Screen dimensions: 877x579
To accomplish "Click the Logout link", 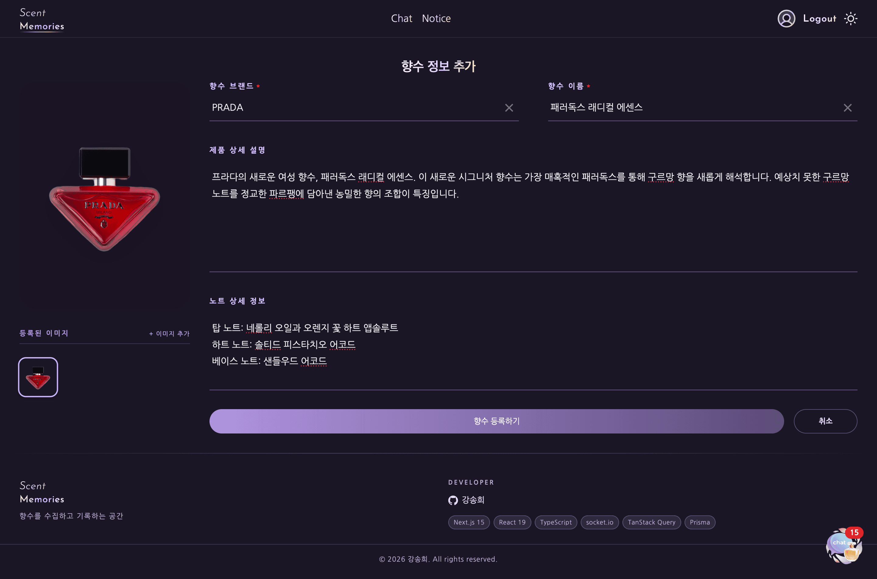I will 819,18.
